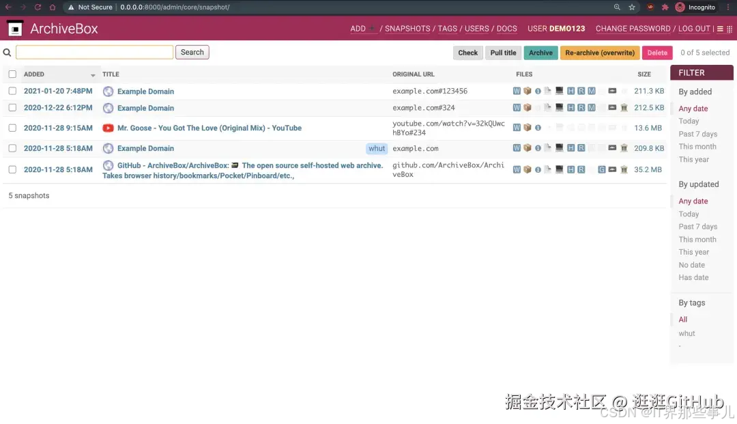
Task: Open the ADD menu link
Action: (363, 29)
